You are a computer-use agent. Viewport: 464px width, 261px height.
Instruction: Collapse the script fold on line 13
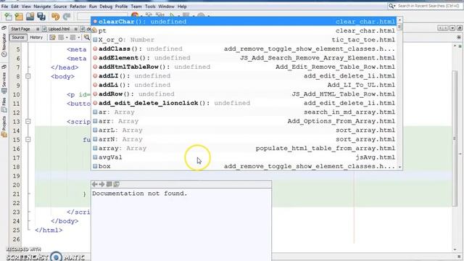(28, 122)
